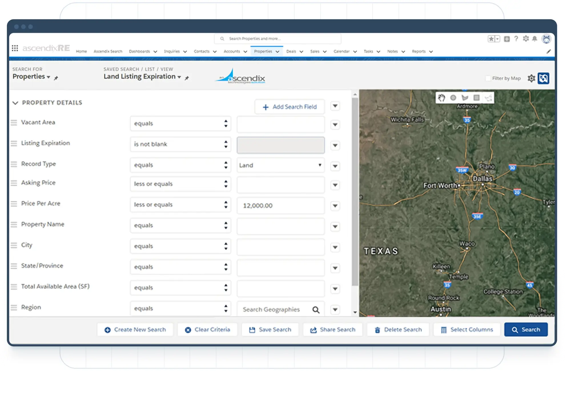Click Share Search button
This screenshot has width=565, height=395.
[x=333, y=330]
